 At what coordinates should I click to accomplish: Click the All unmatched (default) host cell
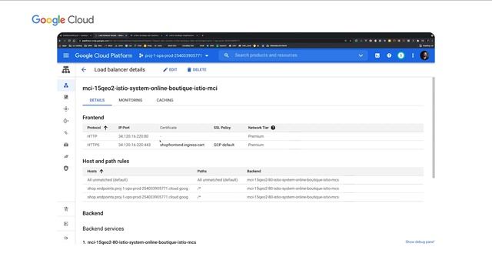[x=108, y=180]
